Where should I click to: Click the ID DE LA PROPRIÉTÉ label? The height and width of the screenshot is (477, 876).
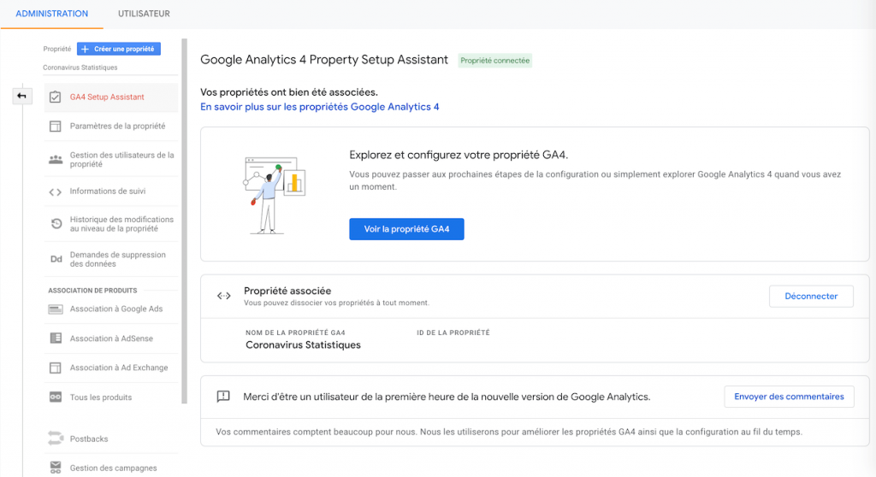[453, 333]
